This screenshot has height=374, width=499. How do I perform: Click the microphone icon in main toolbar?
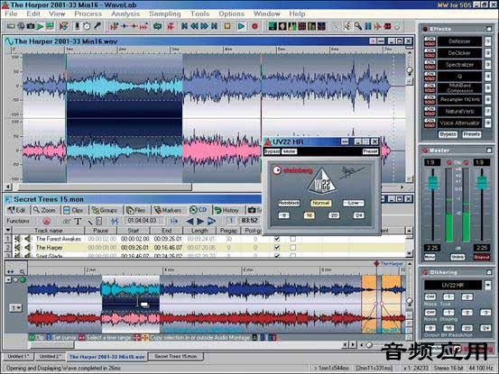pyautogui.click(x=97, y=26)
